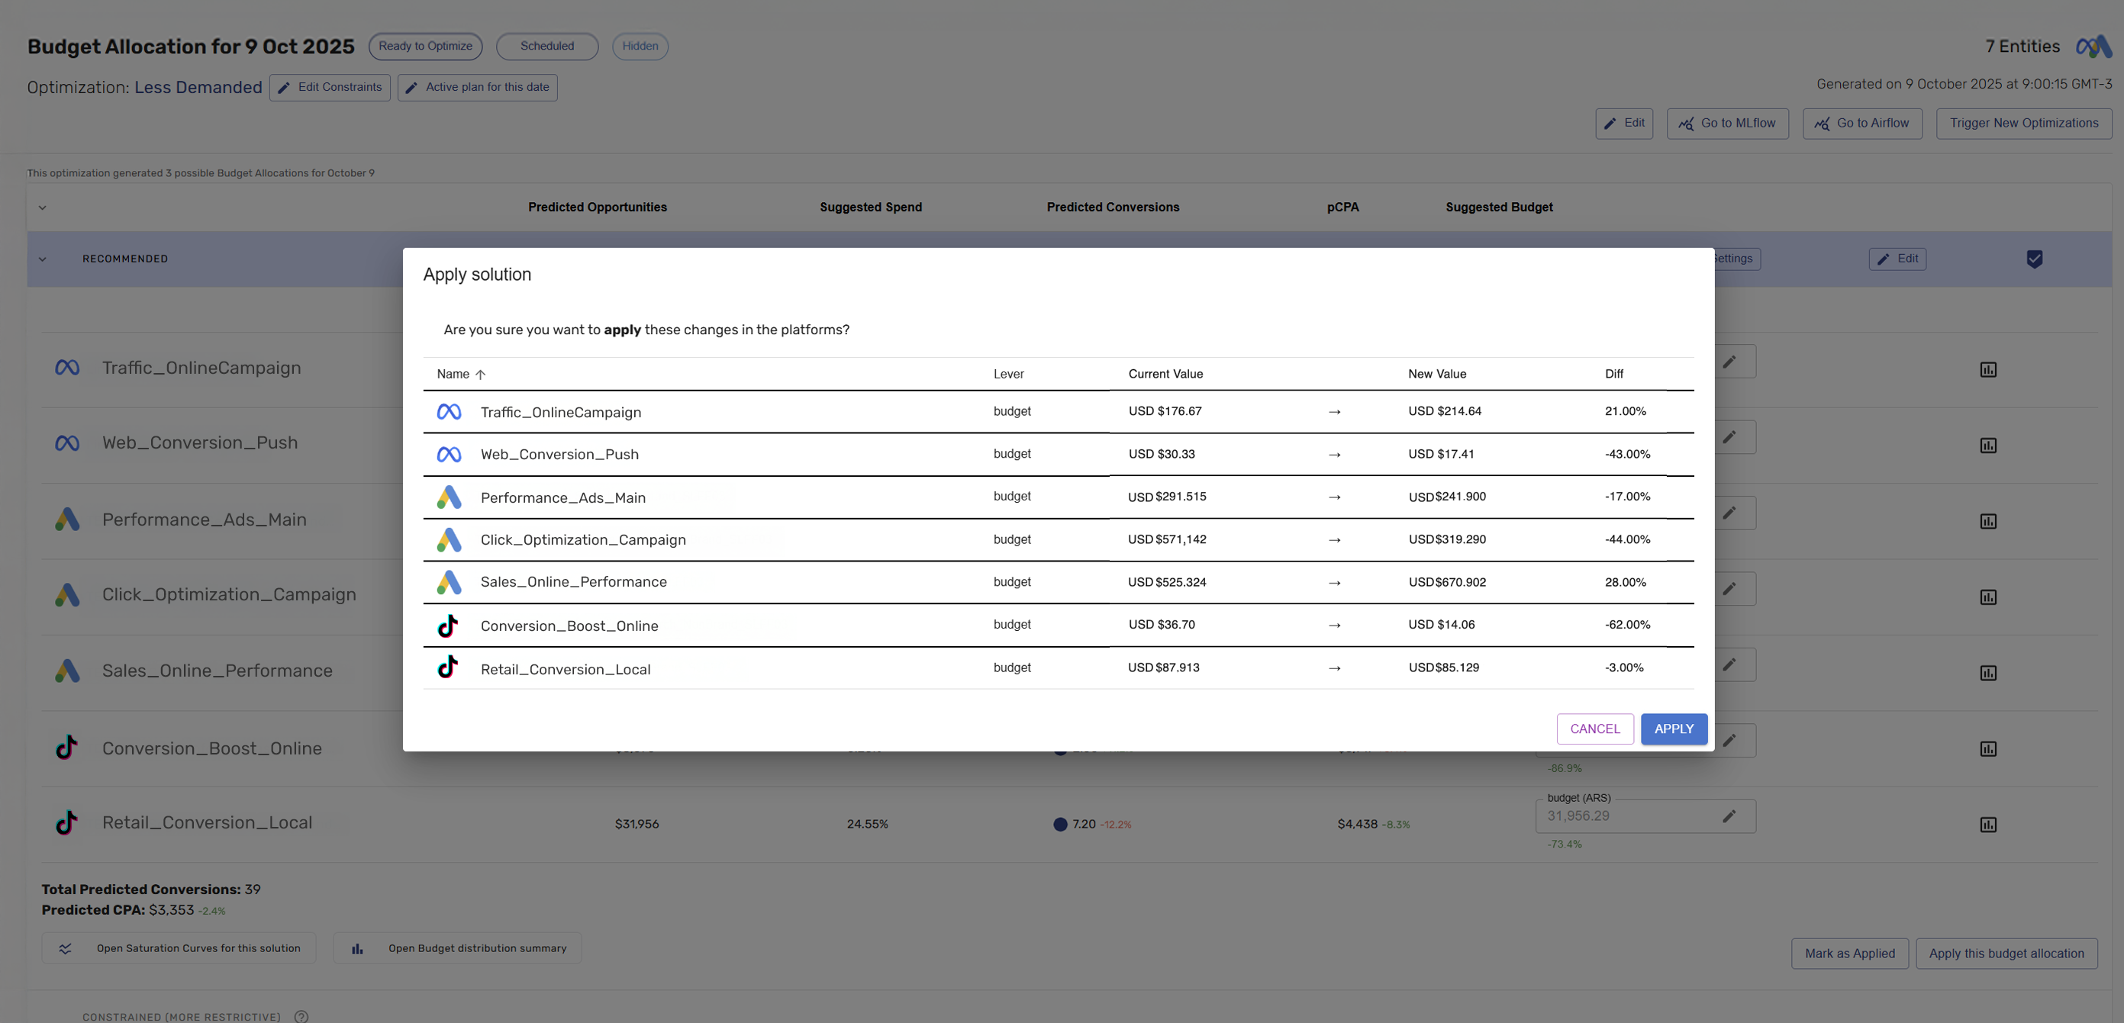
Task: Click the chart icon for Retail_Conversion_Local row
Action: (1988, 825)
